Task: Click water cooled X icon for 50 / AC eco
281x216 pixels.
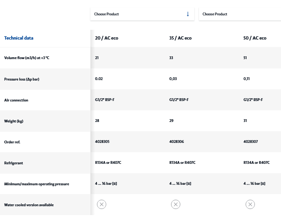Action: coord(250,204)
